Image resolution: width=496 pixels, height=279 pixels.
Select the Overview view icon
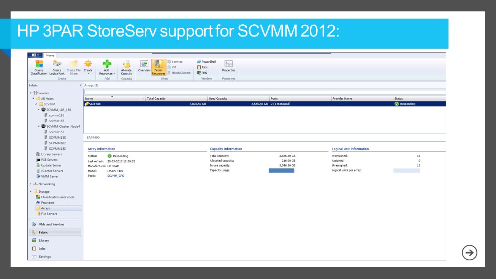(144, 65)
